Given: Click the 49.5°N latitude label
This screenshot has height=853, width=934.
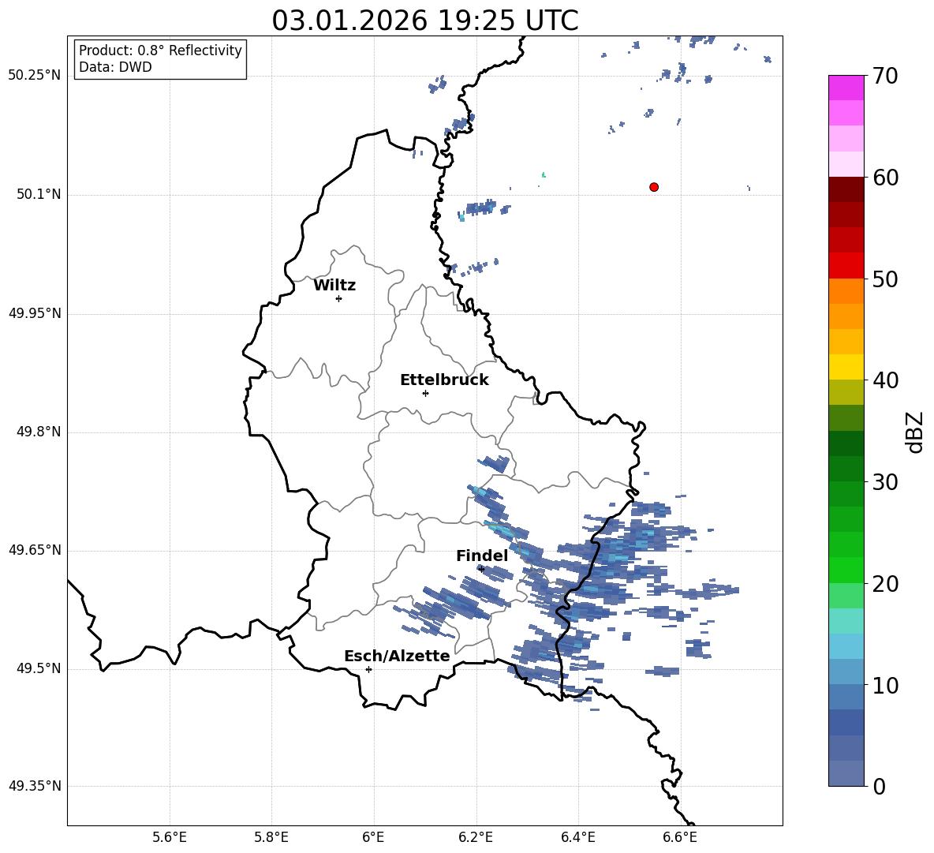Looking at the screenshot, I should tap(39, 668).
